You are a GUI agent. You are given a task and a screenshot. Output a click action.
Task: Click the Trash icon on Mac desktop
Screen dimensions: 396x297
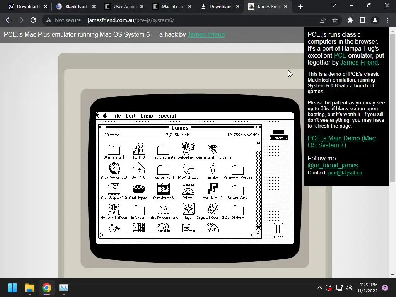278,228
